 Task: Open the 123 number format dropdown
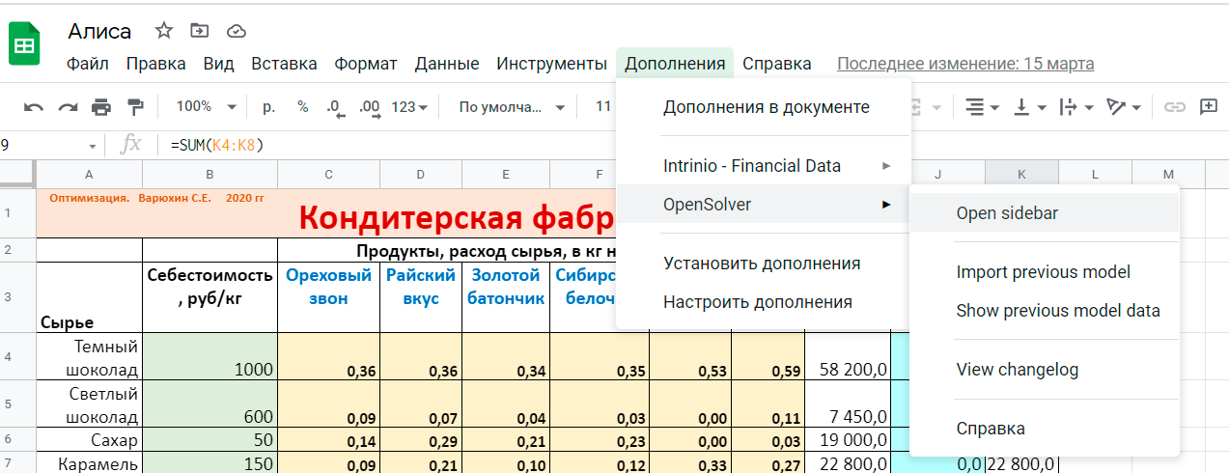click(x=409, y=106)
